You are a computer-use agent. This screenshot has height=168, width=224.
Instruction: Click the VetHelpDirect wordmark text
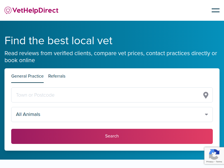[x=36, y=10]
